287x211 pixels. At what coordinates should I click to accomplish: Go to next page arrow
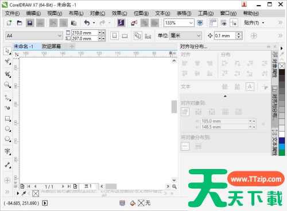[x=63, y=186]
